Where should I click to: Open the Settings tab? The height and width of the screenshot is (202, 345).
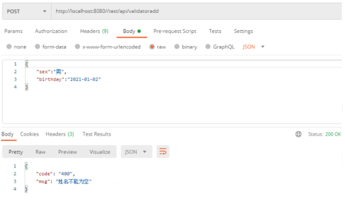tap(243, 31)
